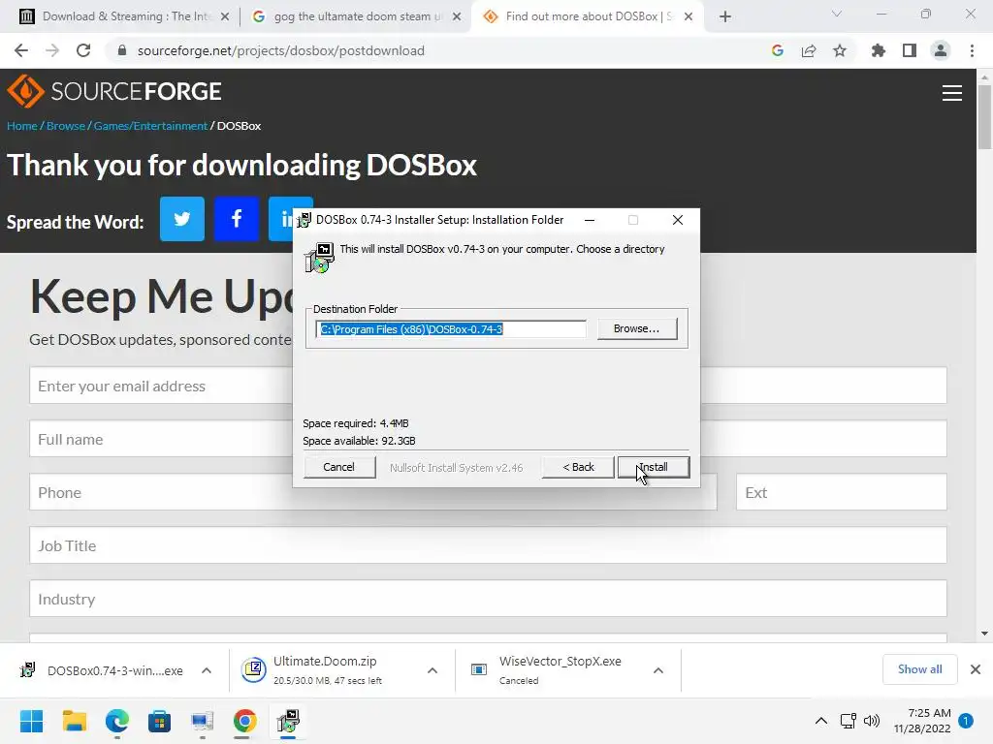Expand options for WiseVector_StopX.exe download
Image resolution: width=993 pixels, height=744 pixels.
tap(658, 670)
